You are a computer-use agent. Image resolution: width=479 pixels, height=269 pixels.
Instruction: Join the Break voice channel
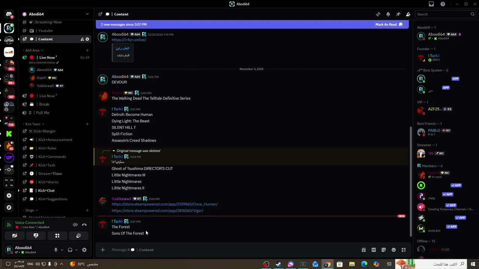coord(56,104)
